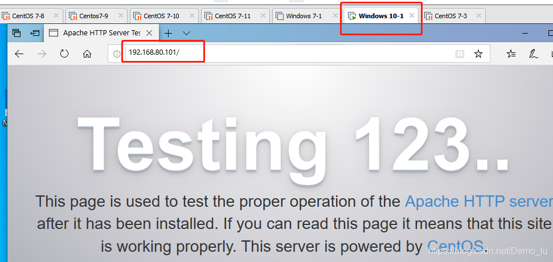
Task: Close the CentOS 7-10 VM tab
Action: tap(191, 15)
